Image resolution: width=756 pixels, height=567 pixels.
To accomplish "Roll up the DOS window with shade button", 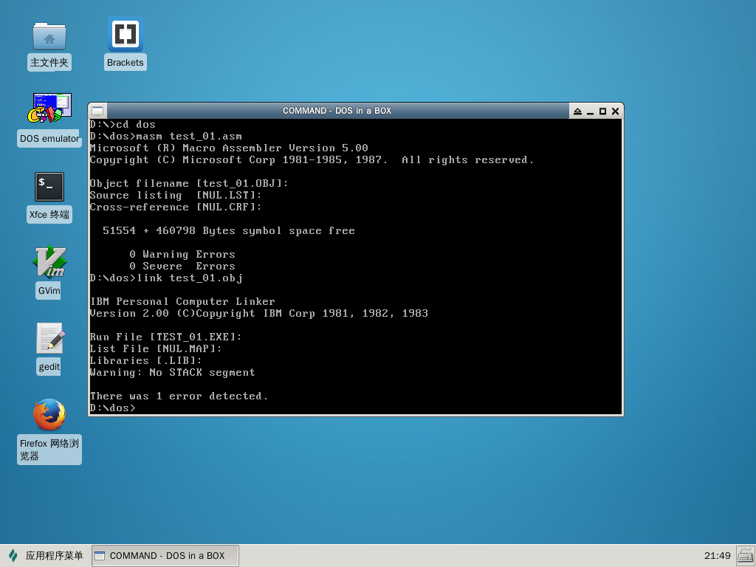I will pos(577,111).
